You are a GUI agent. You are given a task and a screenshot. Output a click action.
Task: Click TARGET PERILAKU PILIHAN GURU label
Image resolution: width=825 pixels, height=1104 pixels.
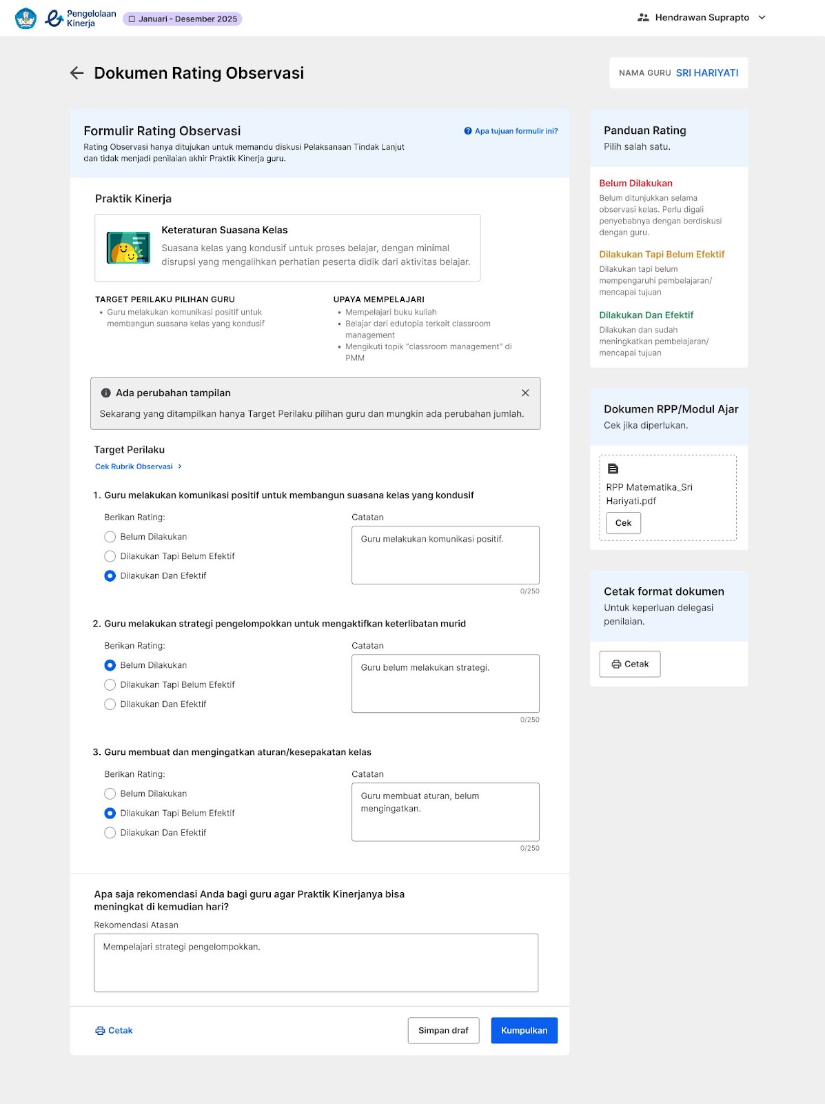tap(165, 299)
